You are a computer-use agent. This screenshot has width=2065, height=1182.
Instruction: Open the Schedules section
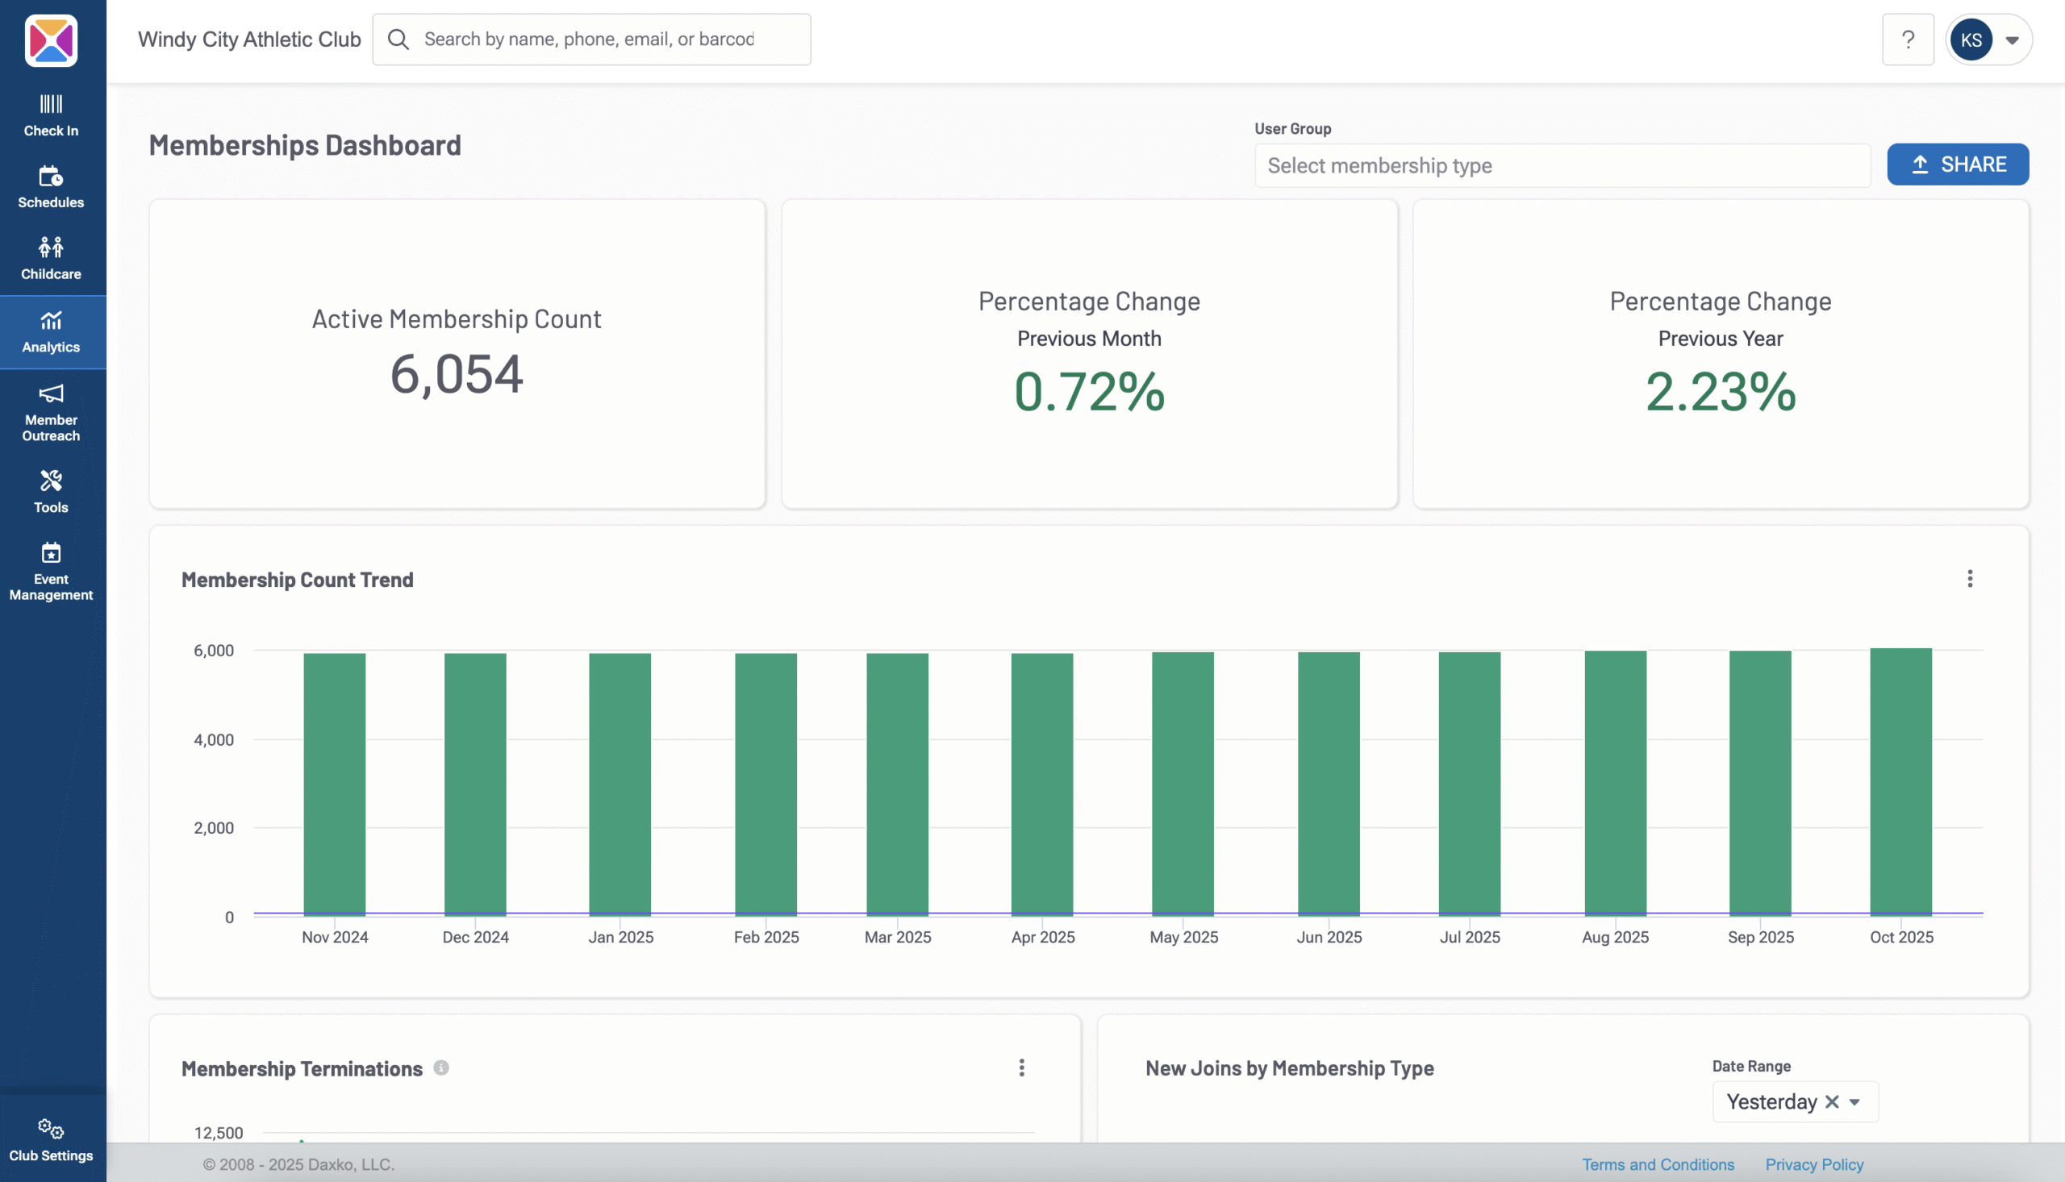[x=51, y=186]
